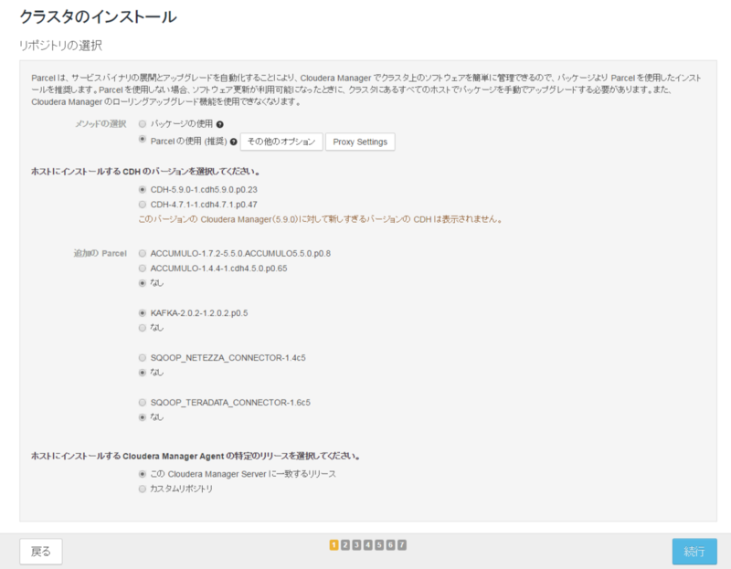Choose CDH-4.7.1-1.cdh4.7.1.p0.47 version
Image resolution: width=731 pixels, height=569 pixels.
click(x=143, y=205)
